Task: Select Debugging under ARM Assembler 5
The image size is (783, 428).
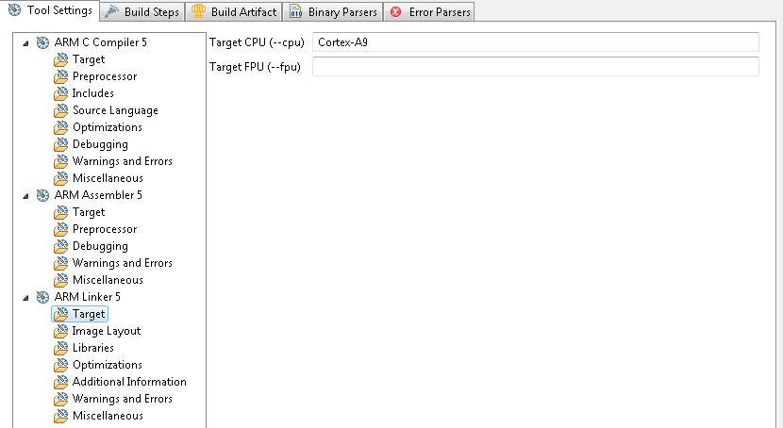Action: [100, 246]
